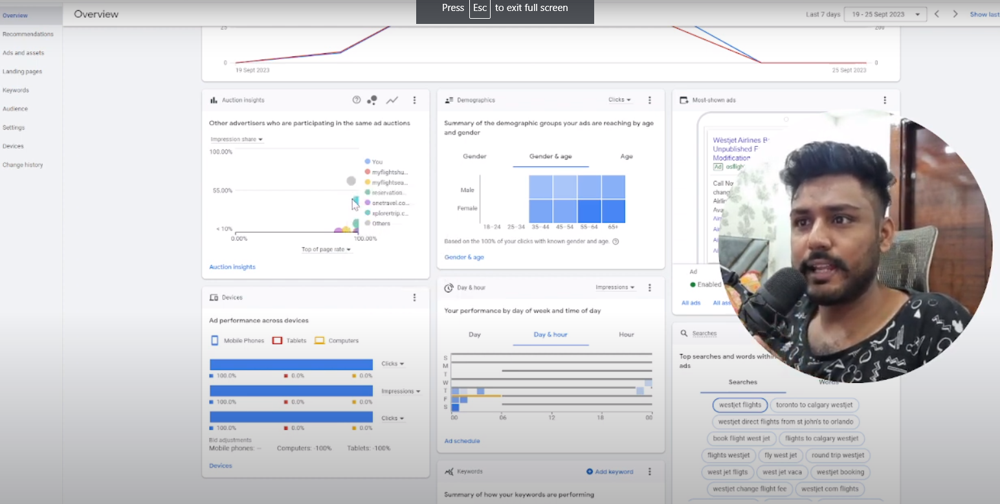Image resolution: width=1000 pixels, height=504 pixels.
Task: Select the Age tab in Demographics
Action: 627,157
